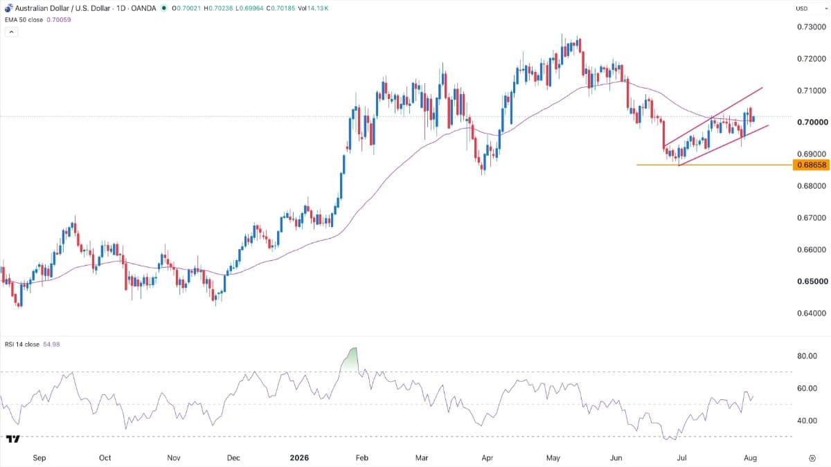Screen dimensions: 831x467
Task: Click the AUD/USD symbol flag icon
Action: click(x=8, y=8)
